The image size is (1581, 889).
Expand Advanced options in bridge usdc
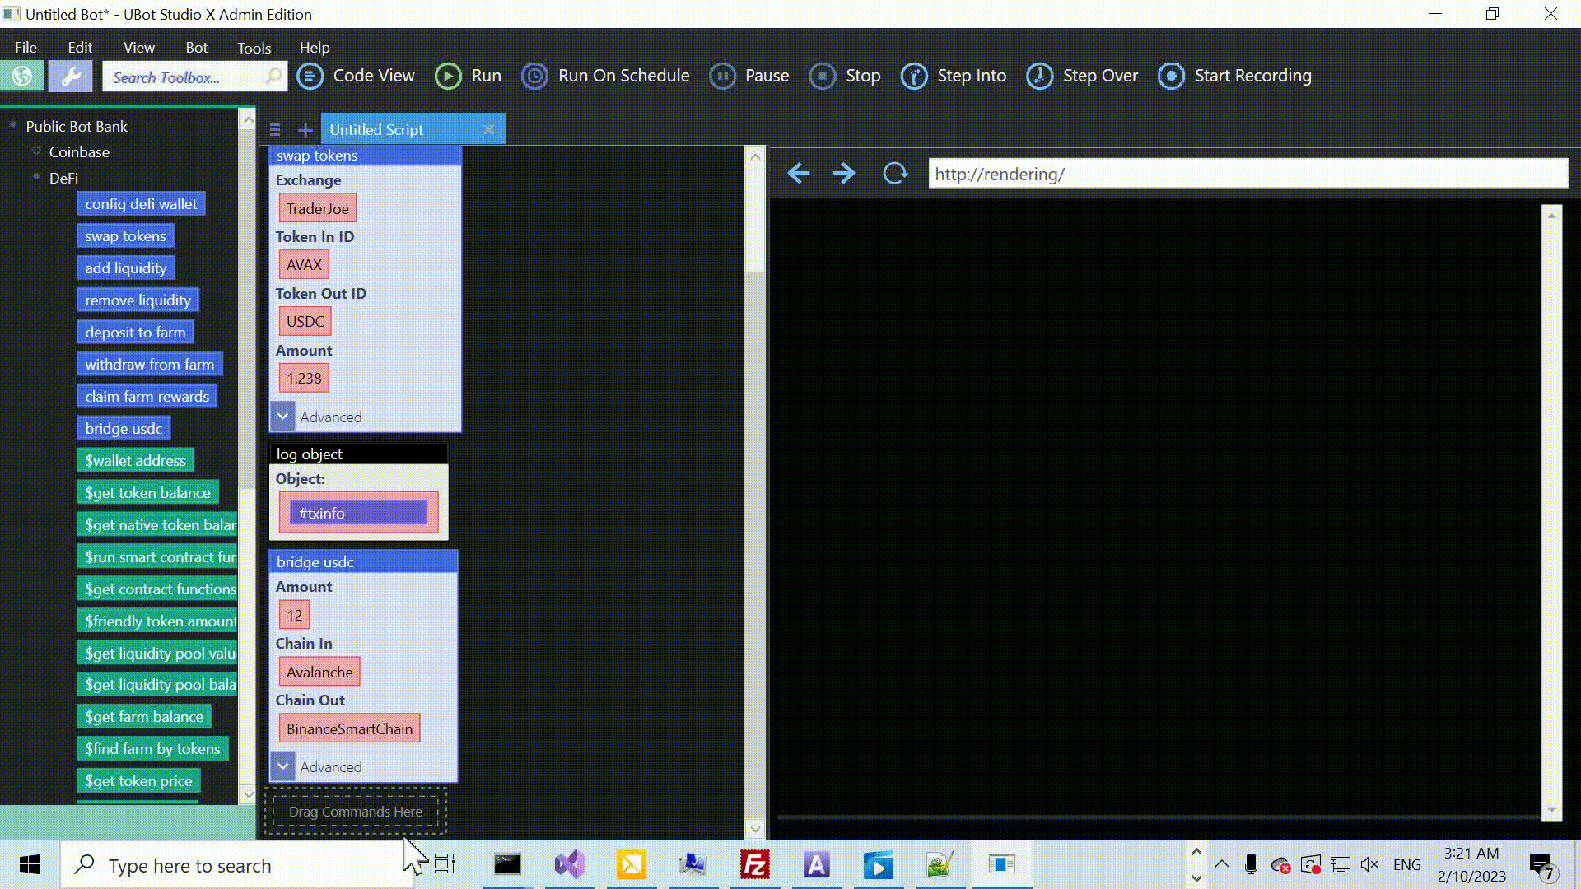(x=282, y=766)
